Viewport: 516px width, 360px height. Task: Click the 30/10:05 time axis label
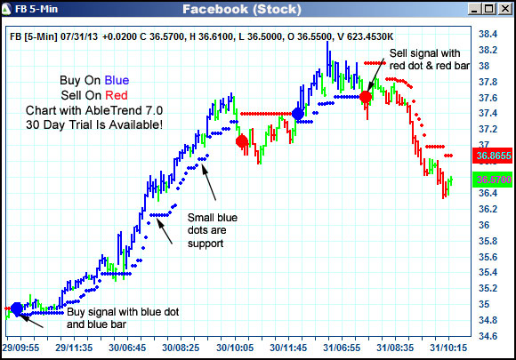tap(235, 348)
